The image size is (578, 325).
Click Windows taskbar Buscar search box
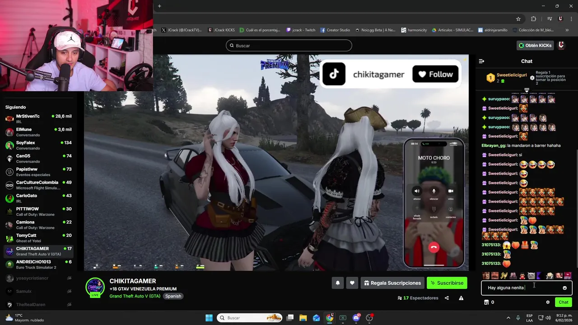[250, 318]
